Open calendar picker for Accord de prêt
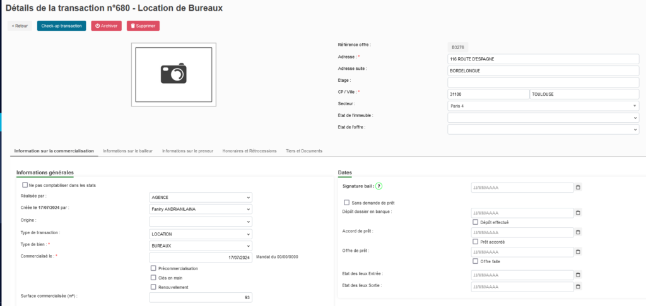This screenshot has height=306, width=646. [x=578, y=232]
